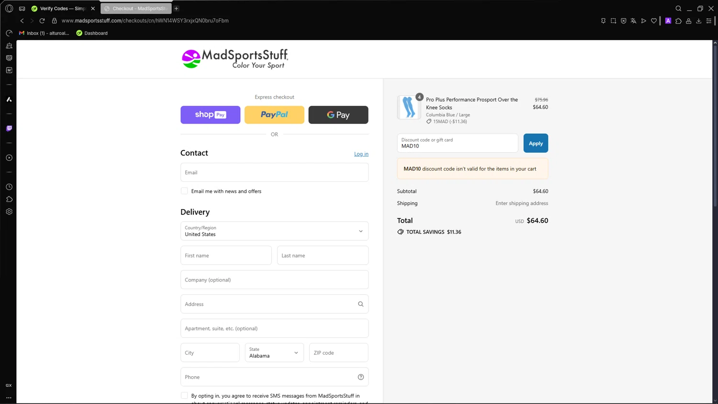The height and width of the screenshot is (404, 718).
Task: Apply the MAD10 discount code
Action: coord(536,143)
